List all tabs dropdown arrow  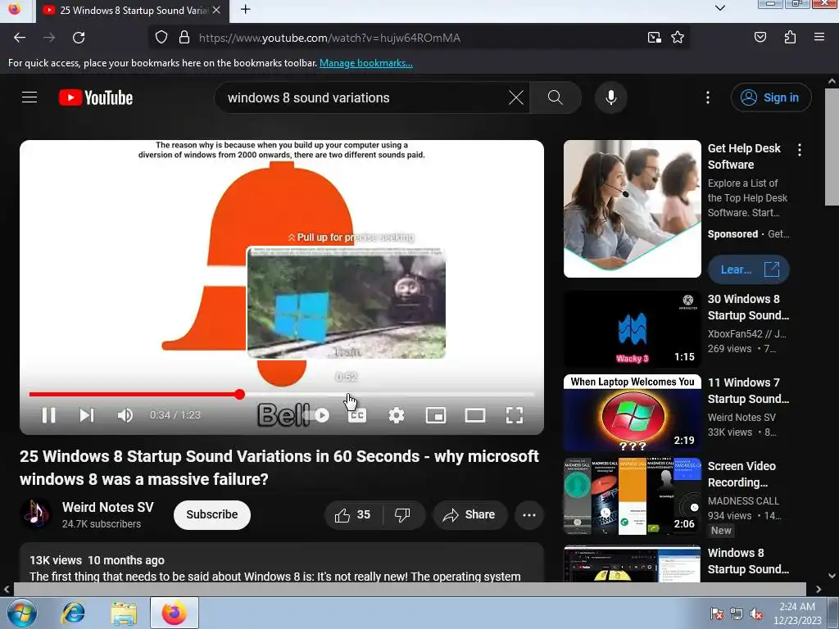pos(720,8)
